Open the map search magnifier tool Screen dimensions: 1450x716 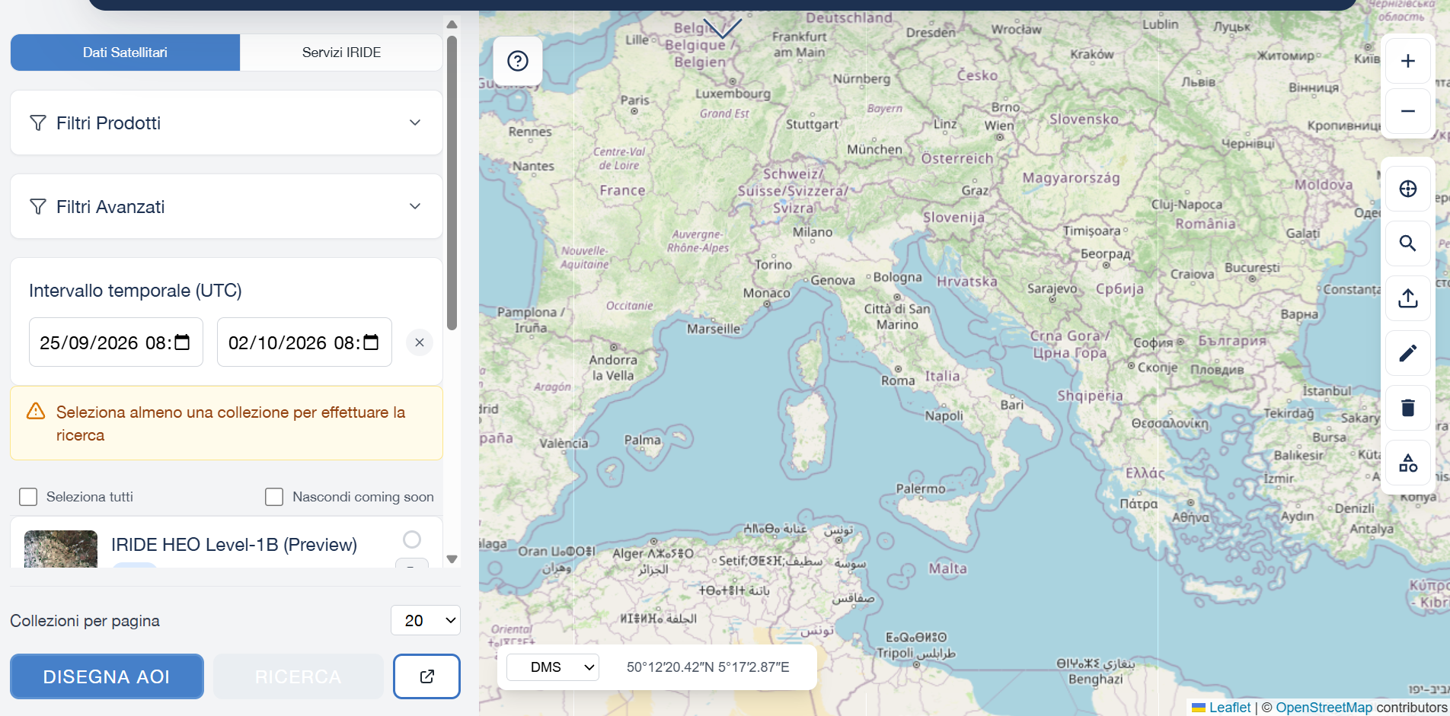1407,243
